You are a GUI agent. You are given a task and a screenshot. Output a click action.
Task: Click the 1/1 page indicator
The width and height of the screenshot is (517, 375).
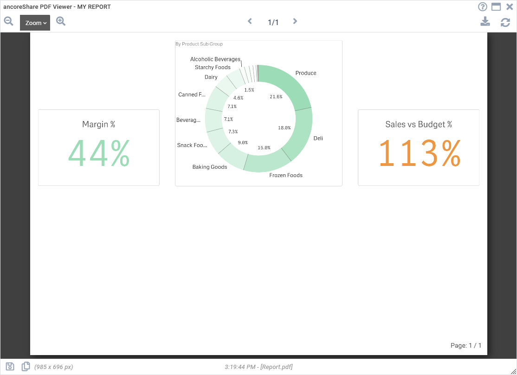(273, 22)
